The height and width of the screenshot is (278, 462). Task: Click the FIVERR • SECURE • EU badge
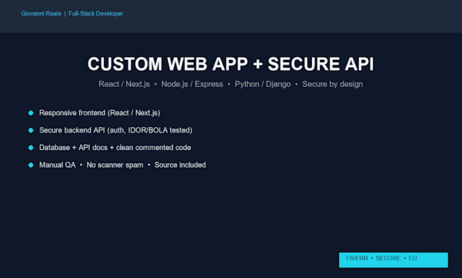[x=393, y=260]
